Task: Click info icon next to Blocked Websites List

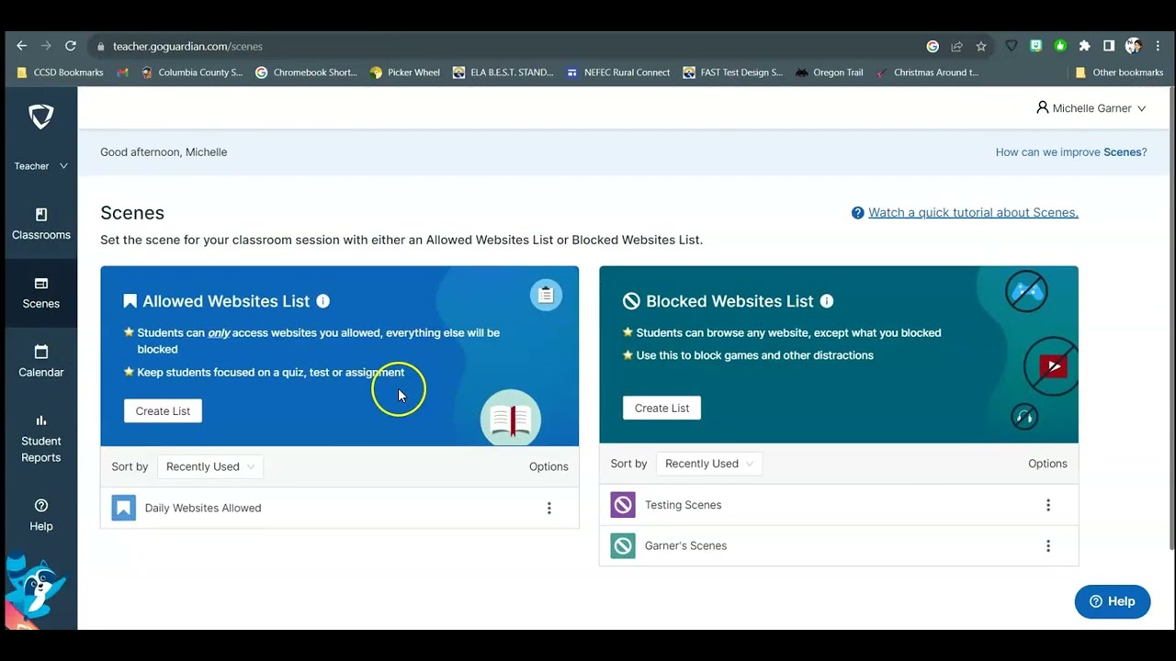Action: coord(826,301)
